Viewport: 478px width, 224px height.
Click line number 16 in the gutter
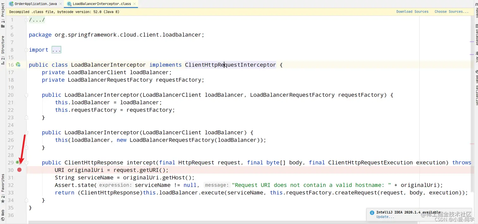(x=11, y=65)
